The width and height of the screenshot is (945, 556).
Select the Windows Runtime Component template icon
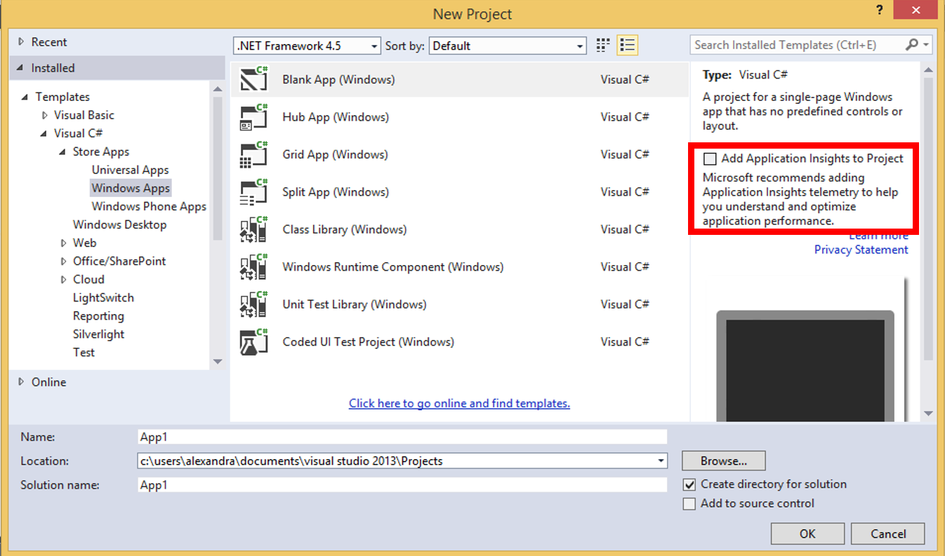[x=253, y=266]
